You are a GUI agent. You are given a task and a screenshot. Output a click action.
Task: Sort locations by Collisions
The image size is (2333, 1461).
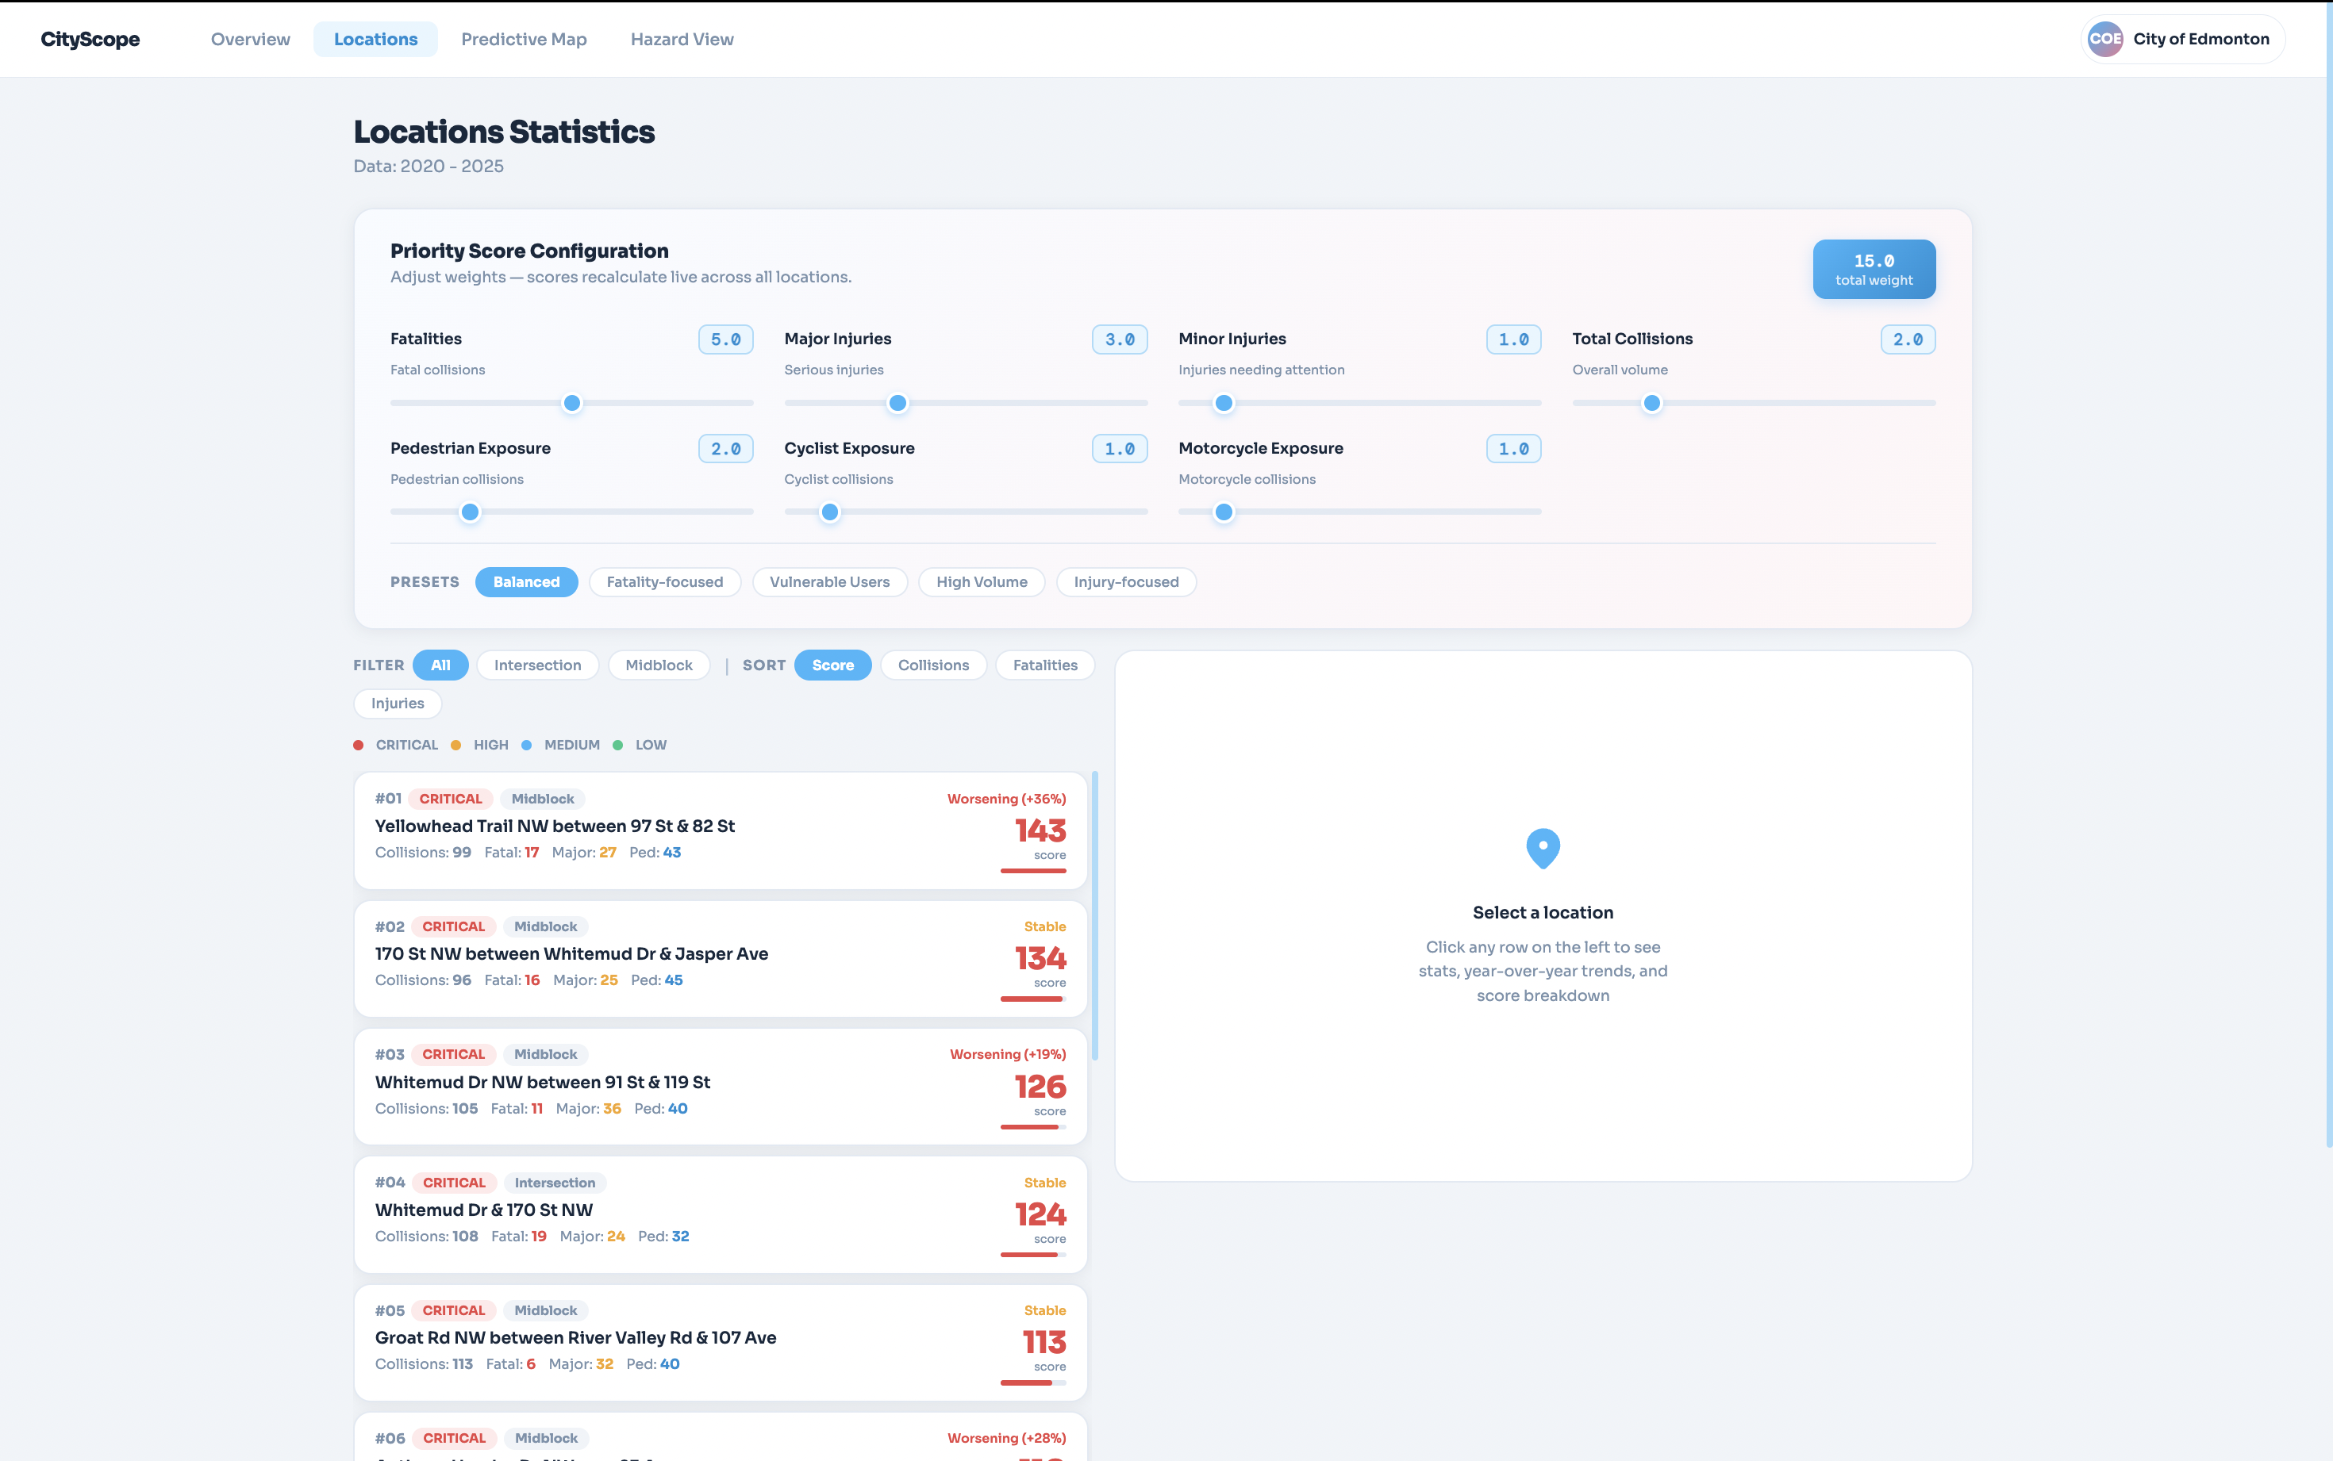tap(932, 665)
